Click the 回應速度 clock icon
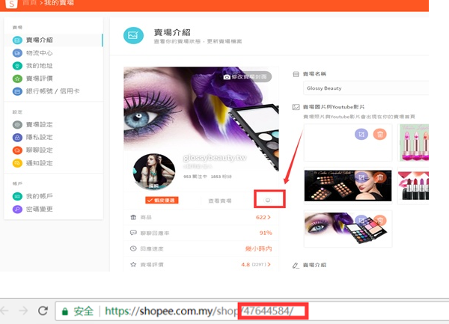449x324 pixels. (133, 248)
